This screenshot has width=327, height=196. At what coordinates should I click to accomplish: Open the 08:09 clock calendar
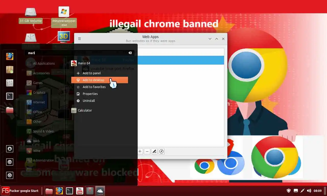click(x=318, y=191)
